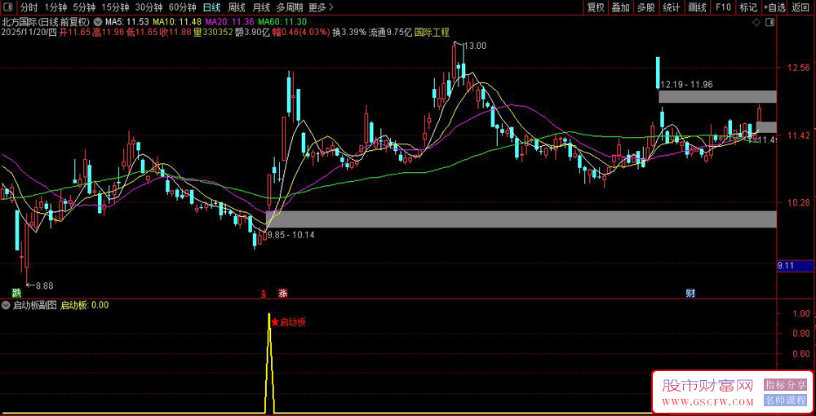Click the 8.88 low price label

pyautogui.click(x=44, y=285)
